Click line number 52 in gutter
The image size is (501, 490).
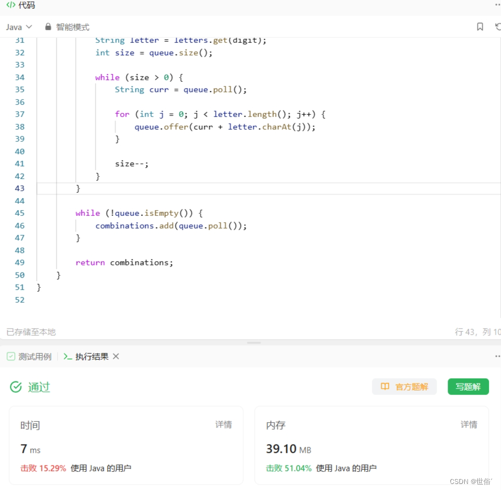point(19,300)
